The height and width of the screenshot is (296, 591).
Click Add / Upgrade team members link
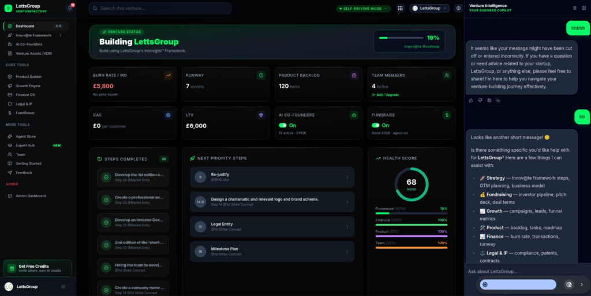click(385, 95)
